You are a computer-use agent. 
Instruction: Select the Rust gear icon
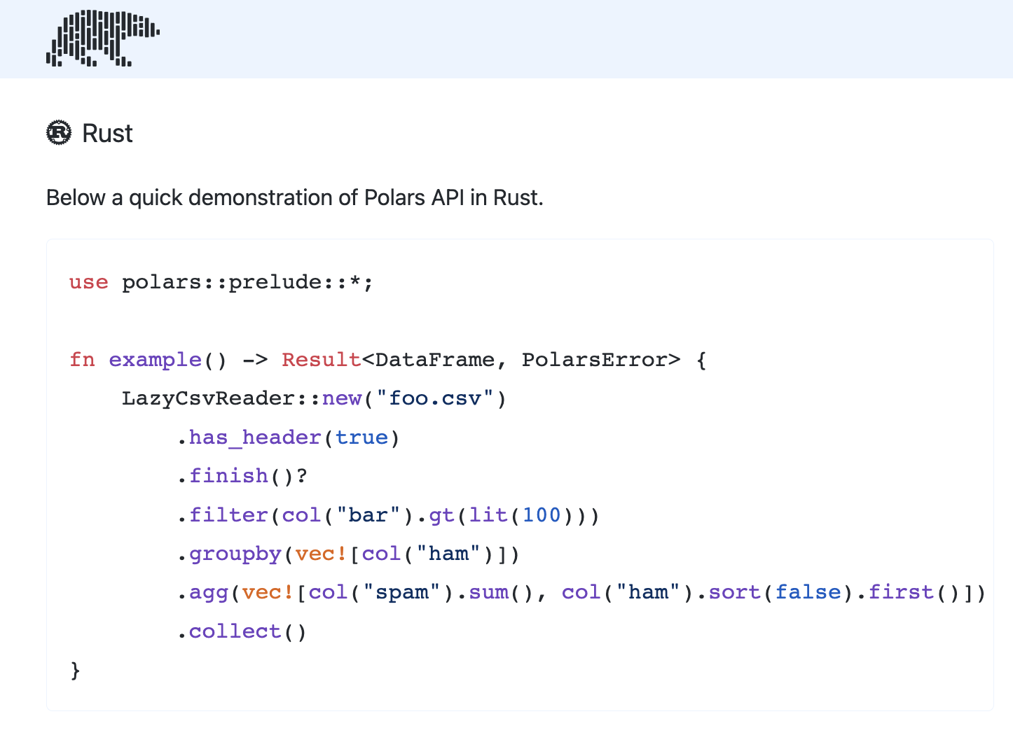tap(59, 132)
